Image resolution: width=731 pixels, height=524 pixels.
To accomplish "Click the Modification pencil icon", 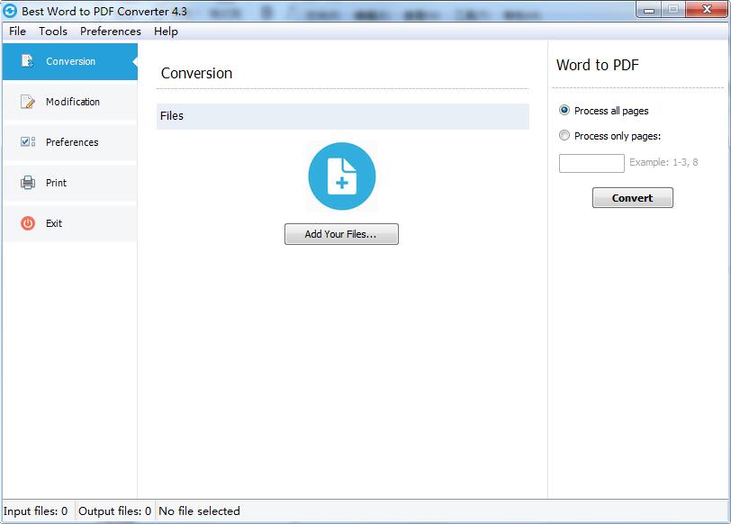I will 28,102.
